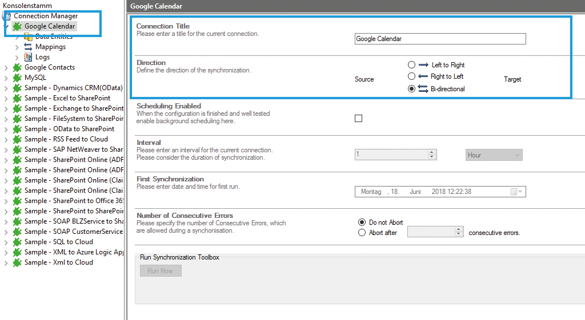Select Sample - Excel to SharePoint connection

point(67,98)
